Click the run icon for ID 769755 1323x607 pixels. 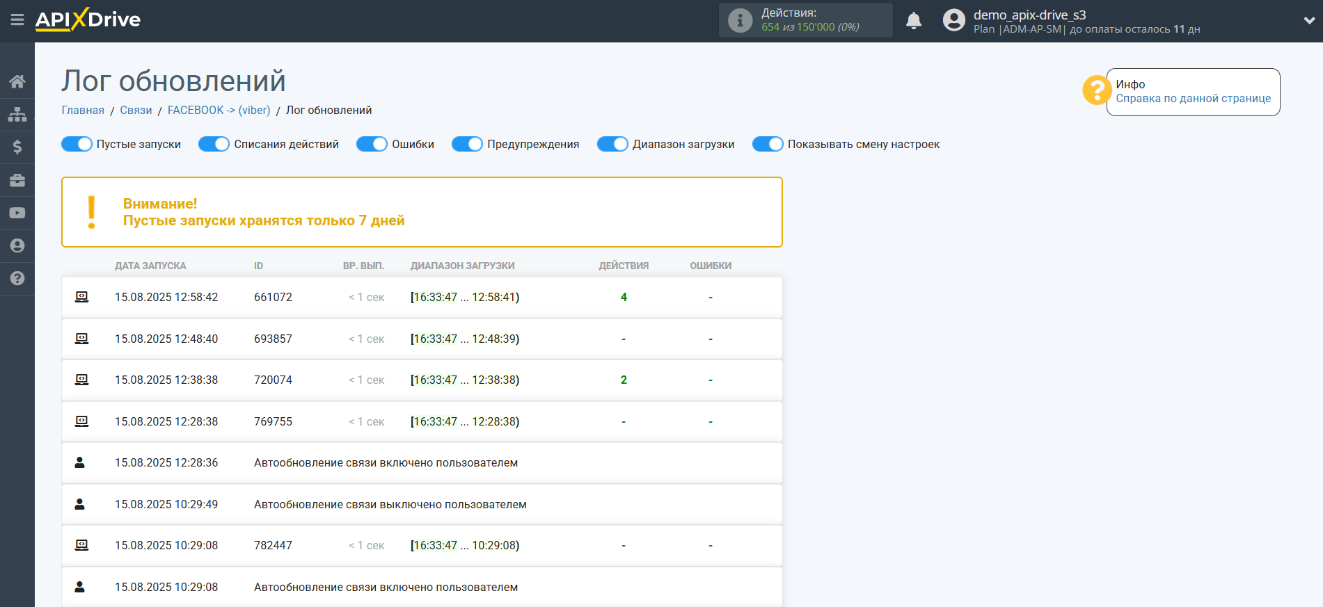click(81, 421)
